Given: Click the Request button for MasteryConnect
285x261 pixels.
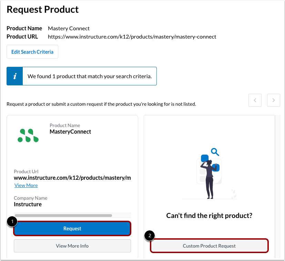Looking at the screenshot, I should pyautogui.click(x=72, y=228).
